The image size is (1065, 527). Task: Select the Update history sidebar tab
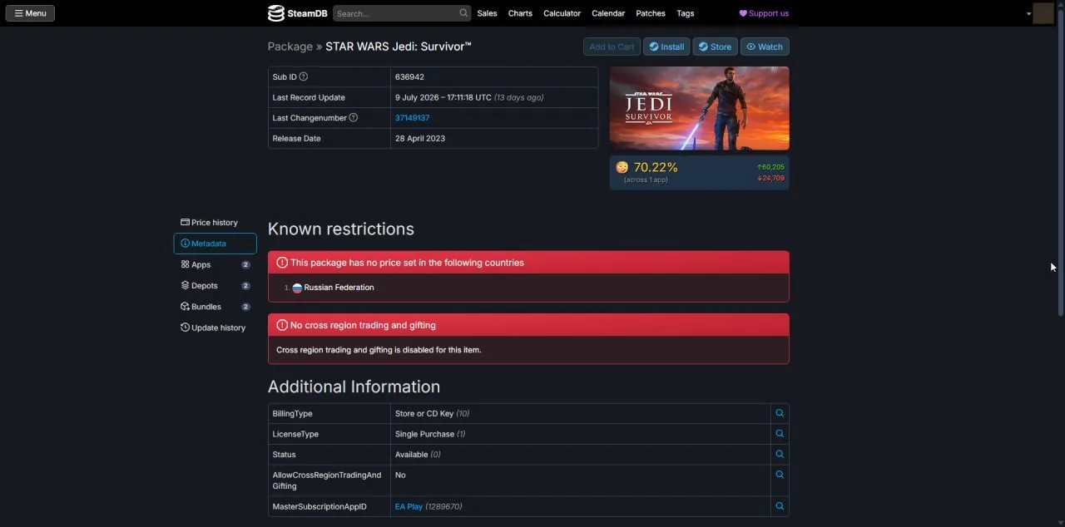point(215,328)
